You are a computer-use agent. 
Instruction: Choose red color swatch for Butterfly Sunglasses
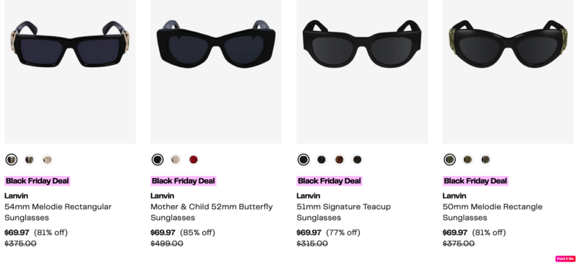193,159
